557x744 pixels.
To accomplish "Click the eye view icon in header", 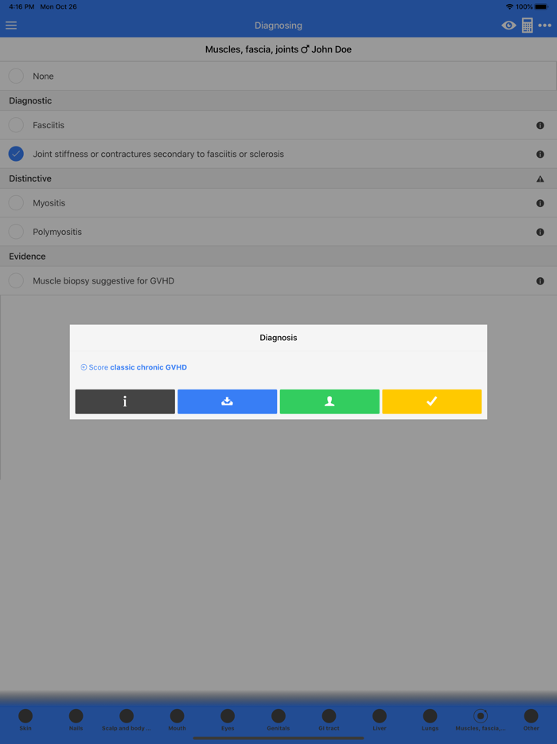I will tap(508, 25).
